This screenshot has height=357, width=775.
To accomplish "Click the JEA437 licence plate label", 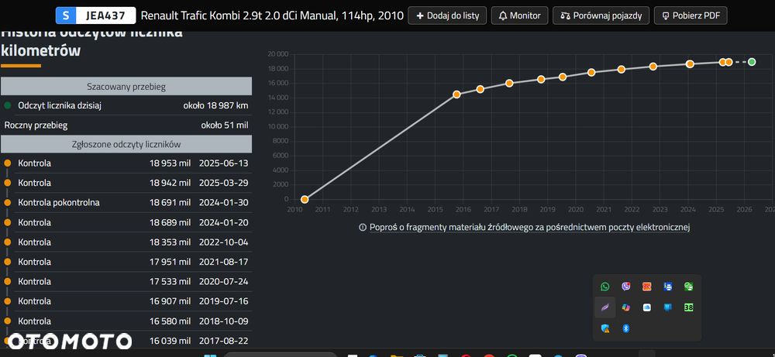I will coord(105,15).
